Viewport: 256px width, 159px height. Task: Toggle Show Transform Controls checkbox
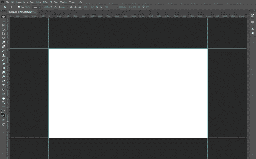[45, 7]
